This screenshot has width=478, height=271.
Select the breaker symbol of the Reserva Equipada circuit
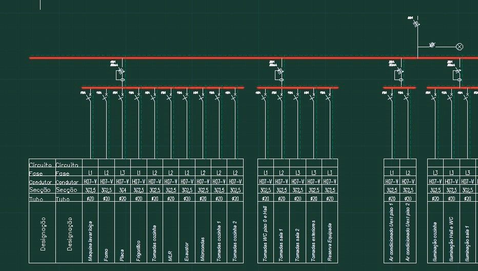pyautogui.click(x=328, y=98)
